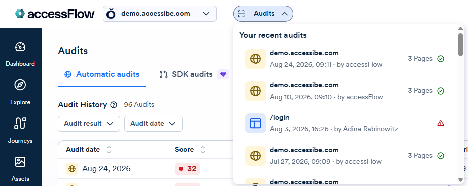This screenshot has height=186, width=468.
Task: Click the purple diamond premium badge
Action: (x=223, y=74)
